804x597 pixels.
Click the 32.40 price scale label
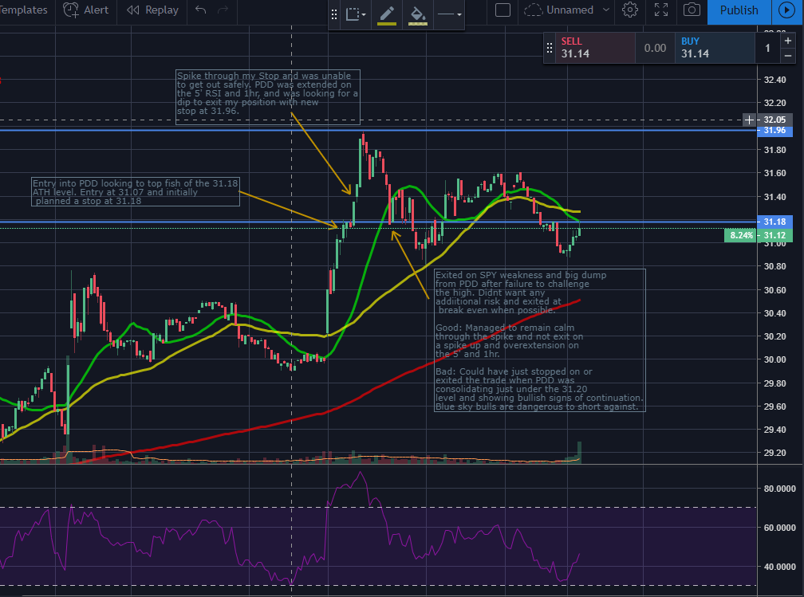774,80
